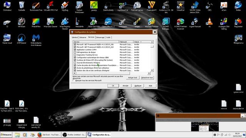Open ZHPCleaner desktop shortcut
246x138 pixels.
22,39
